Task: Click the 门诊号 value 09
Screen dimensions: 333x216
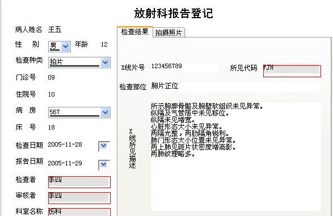Action: (52, 77)
